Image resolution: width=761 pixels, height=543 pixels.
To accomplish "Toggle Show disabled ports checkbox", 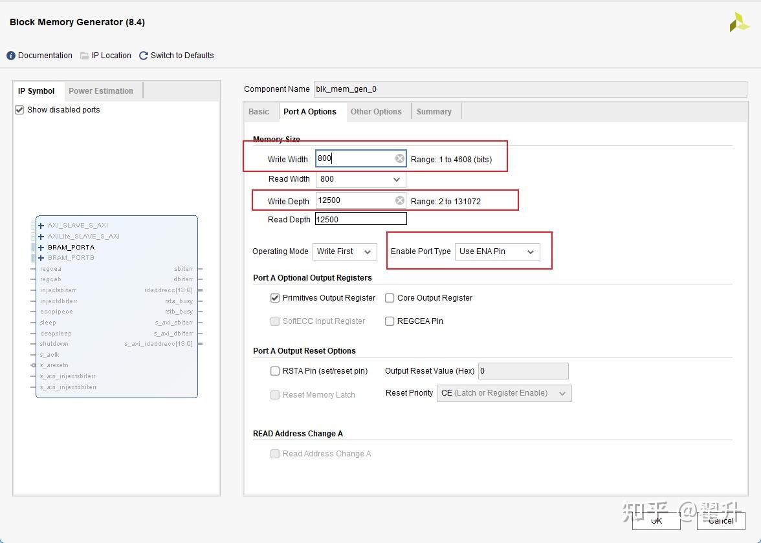I will [19, 110].
